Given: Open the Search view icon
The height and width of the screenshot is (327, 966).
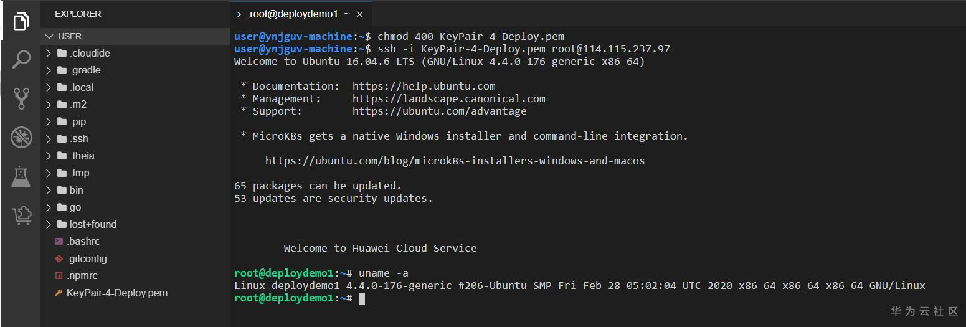Looking at the screenshot, I should click(21, 60).
